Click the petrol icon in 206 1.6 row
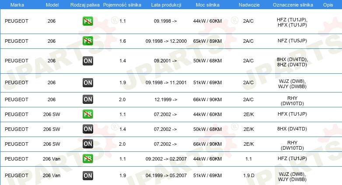The height and width of the screenshot is (185, 342). click(87, 41)
